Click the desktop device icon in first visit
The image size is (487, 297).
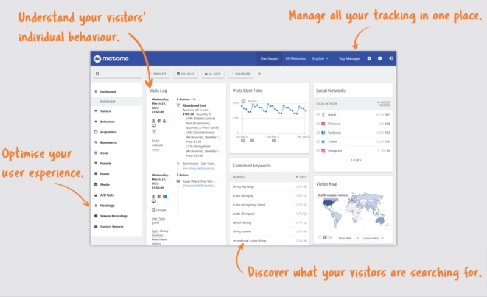[153, 126]
